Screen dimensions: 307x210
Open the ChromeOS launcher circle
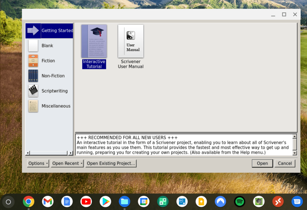[x=8, y=202]
